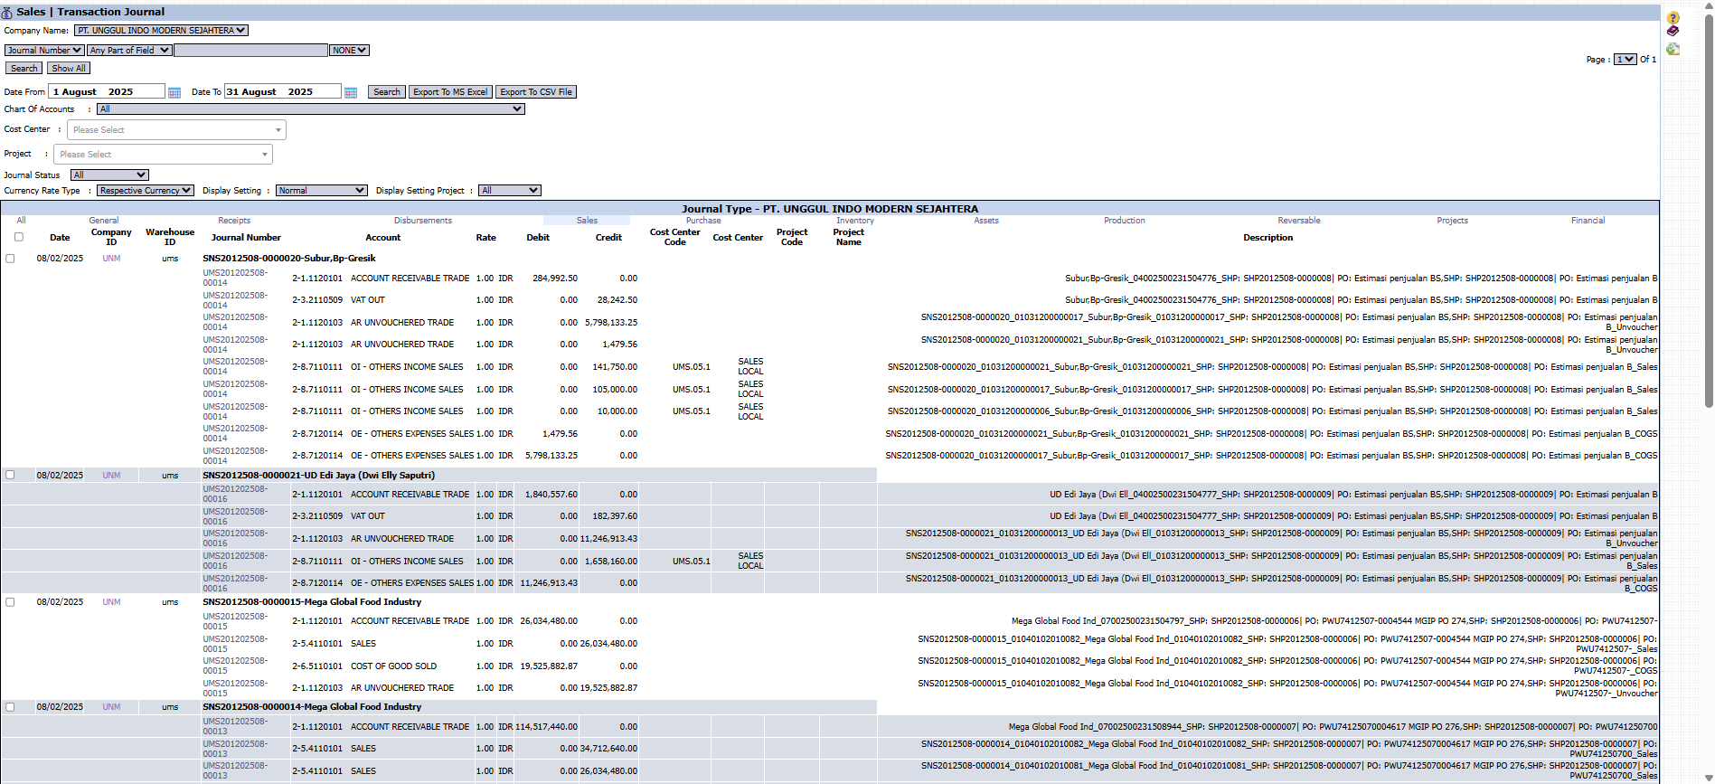Switch to the Receipts journal type tab
This screenshot has width=1715, height=784.
pyautogui.click(x=234, y=221)
